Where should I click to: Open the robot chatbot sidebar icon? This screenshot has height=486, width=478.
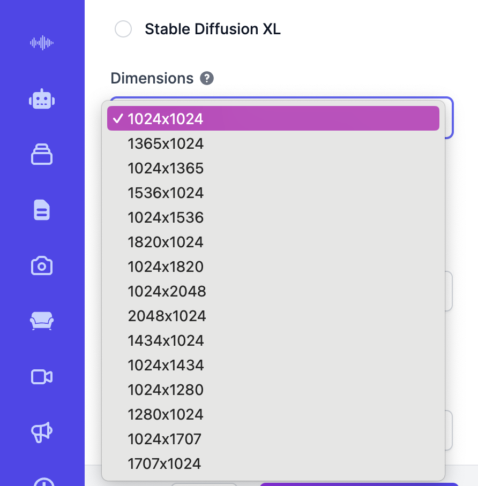coord(42,99)
